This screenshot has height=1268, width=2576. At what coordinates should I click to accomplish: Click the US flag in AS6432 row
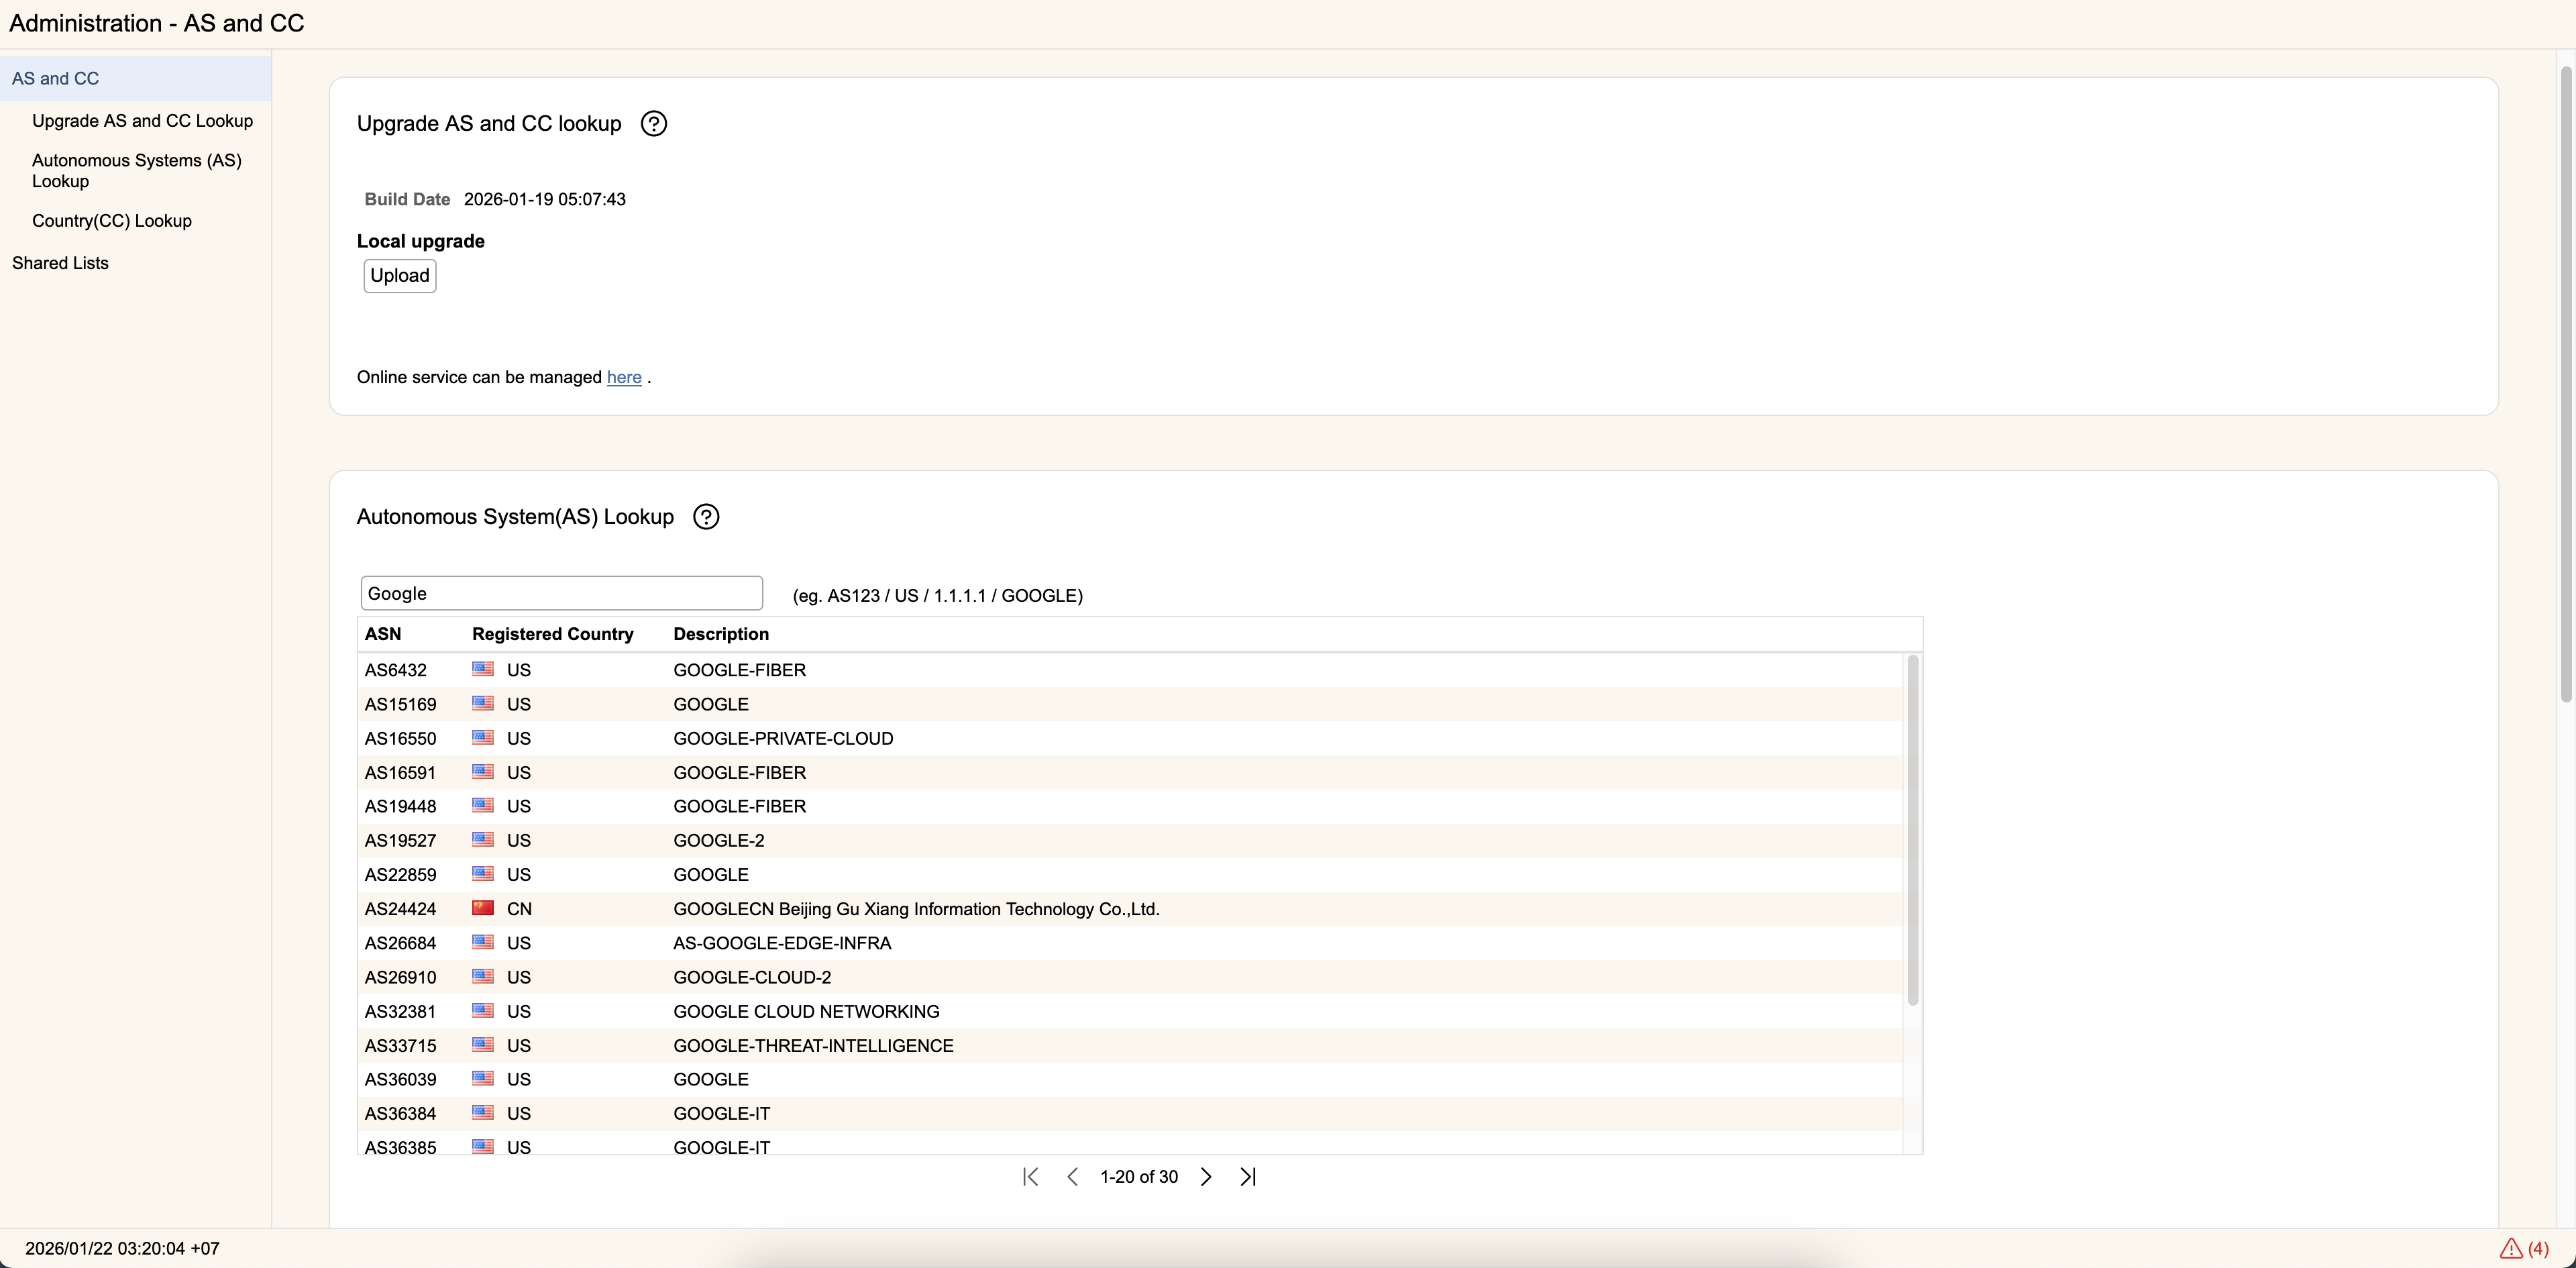tap(483, 669)
